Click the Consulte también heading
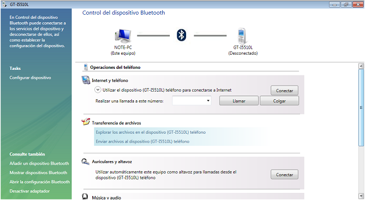Image resolution: width=365 pixels, height=200 pixels. pos(27,154)
